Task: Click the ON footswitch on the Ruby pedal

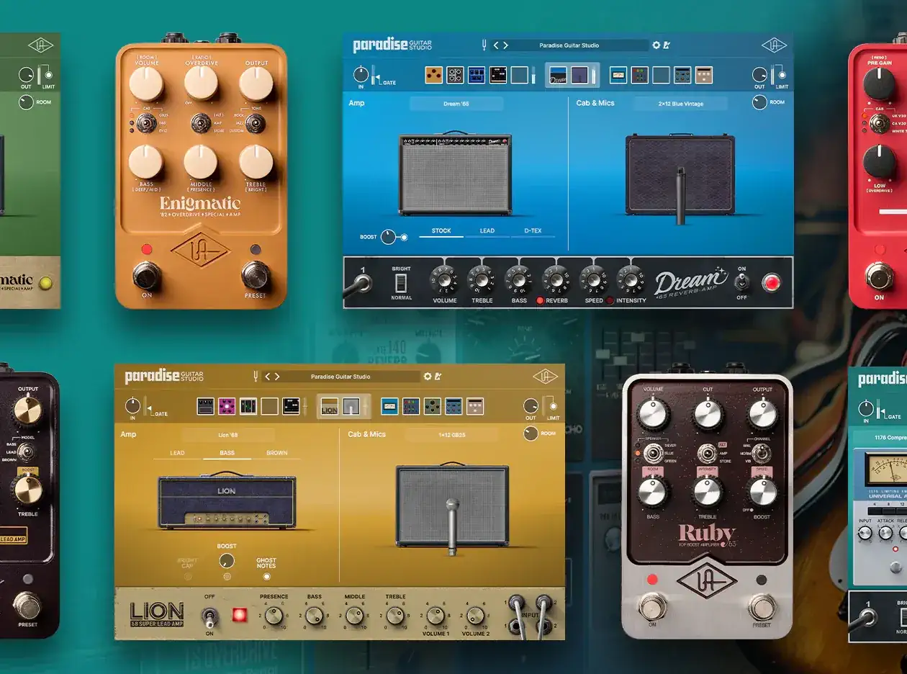Action: pos(653,606)
